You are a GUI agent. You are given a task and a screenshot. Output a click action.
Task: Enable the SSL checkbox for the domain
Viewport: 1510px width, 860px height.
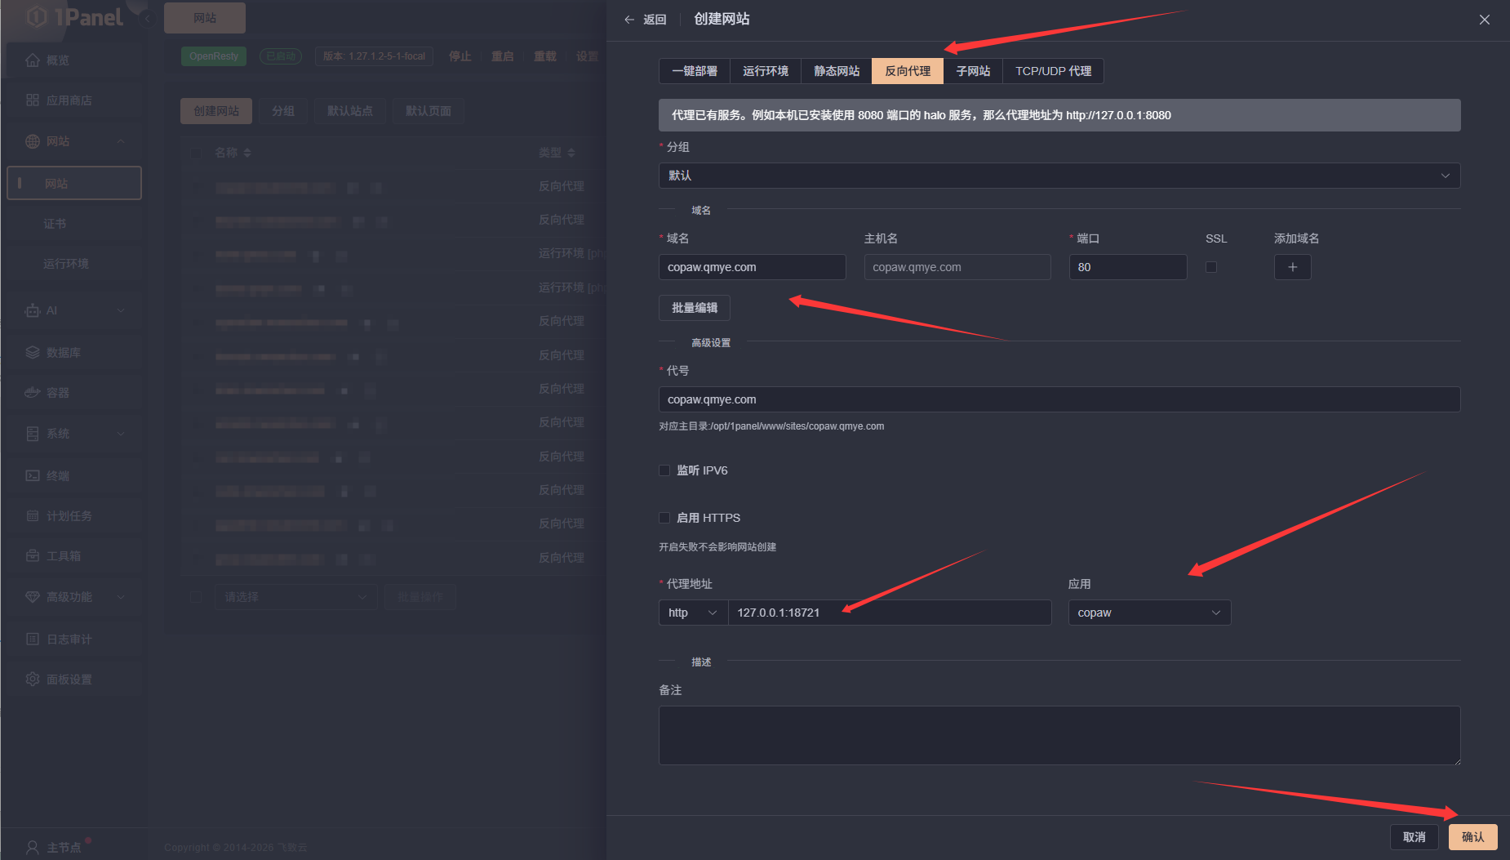(1211, 267)
